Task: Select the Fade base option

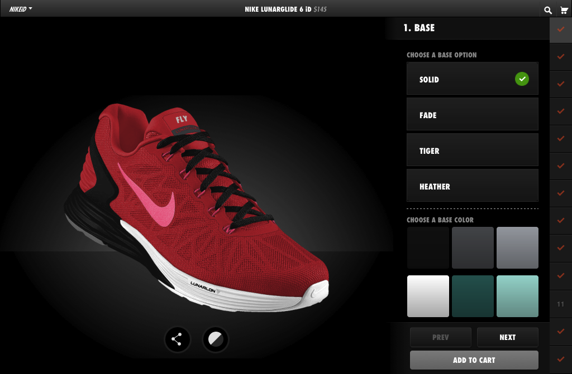Action: pos(472,115)
